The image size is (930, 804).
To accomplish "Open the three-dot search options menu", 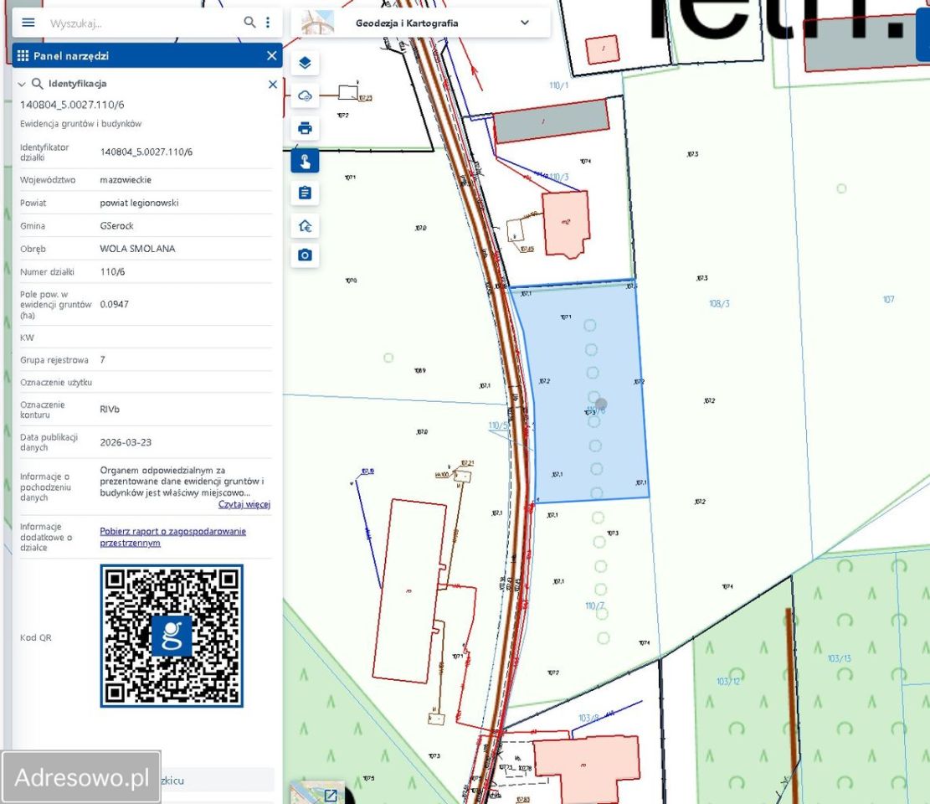I will (268, 23).
